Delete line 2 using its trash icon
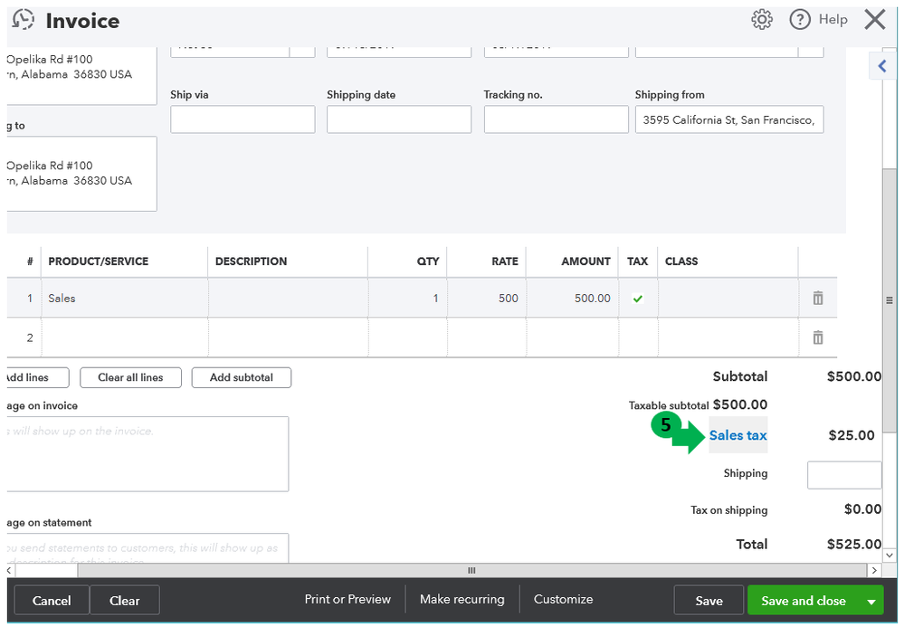This screenshot has width=904, height=627. click(x=817, y=337)
